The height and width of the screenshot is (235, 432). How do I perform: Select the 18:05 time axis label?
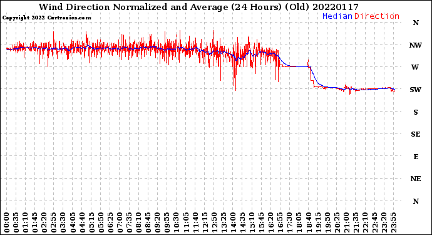(x=299, y=222)
